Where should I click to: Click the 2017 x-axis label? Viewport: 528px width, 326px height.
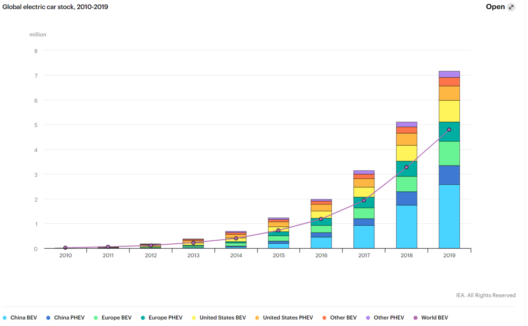click(364, 255)
